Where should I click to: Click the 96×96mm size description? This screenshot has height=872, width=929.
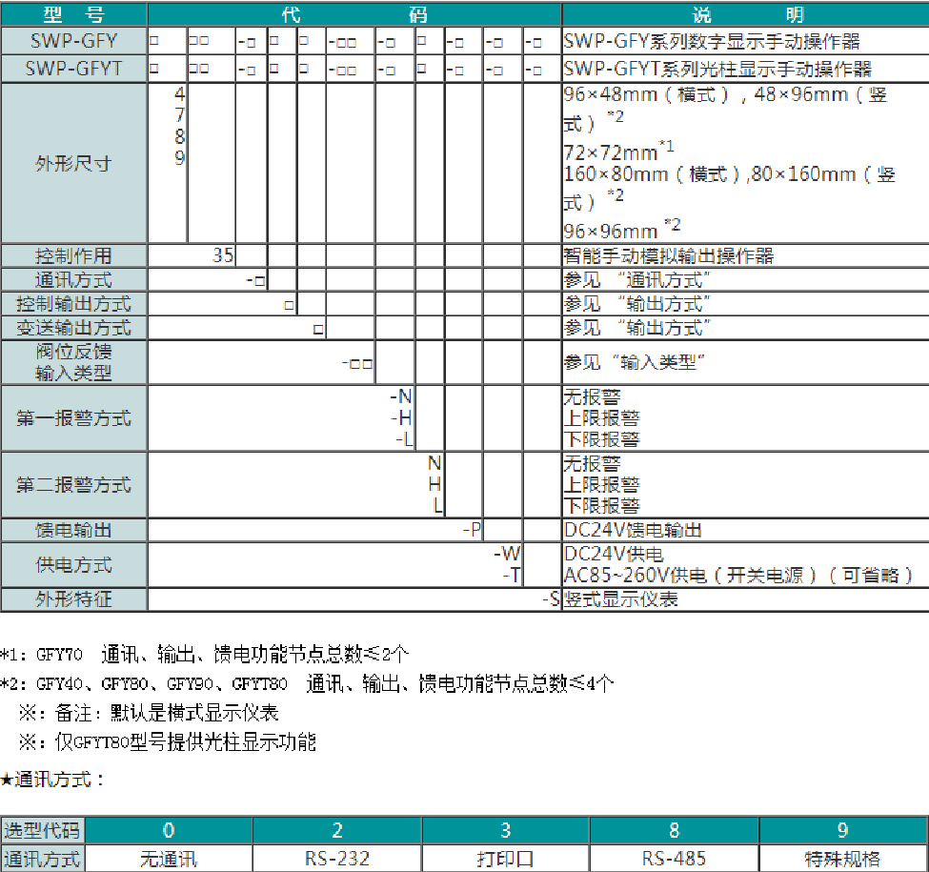coord(622,229)
